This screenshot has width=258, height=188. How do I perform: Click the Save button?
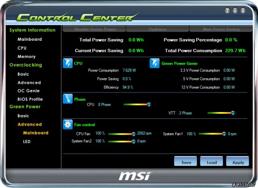tap(185, 161)
